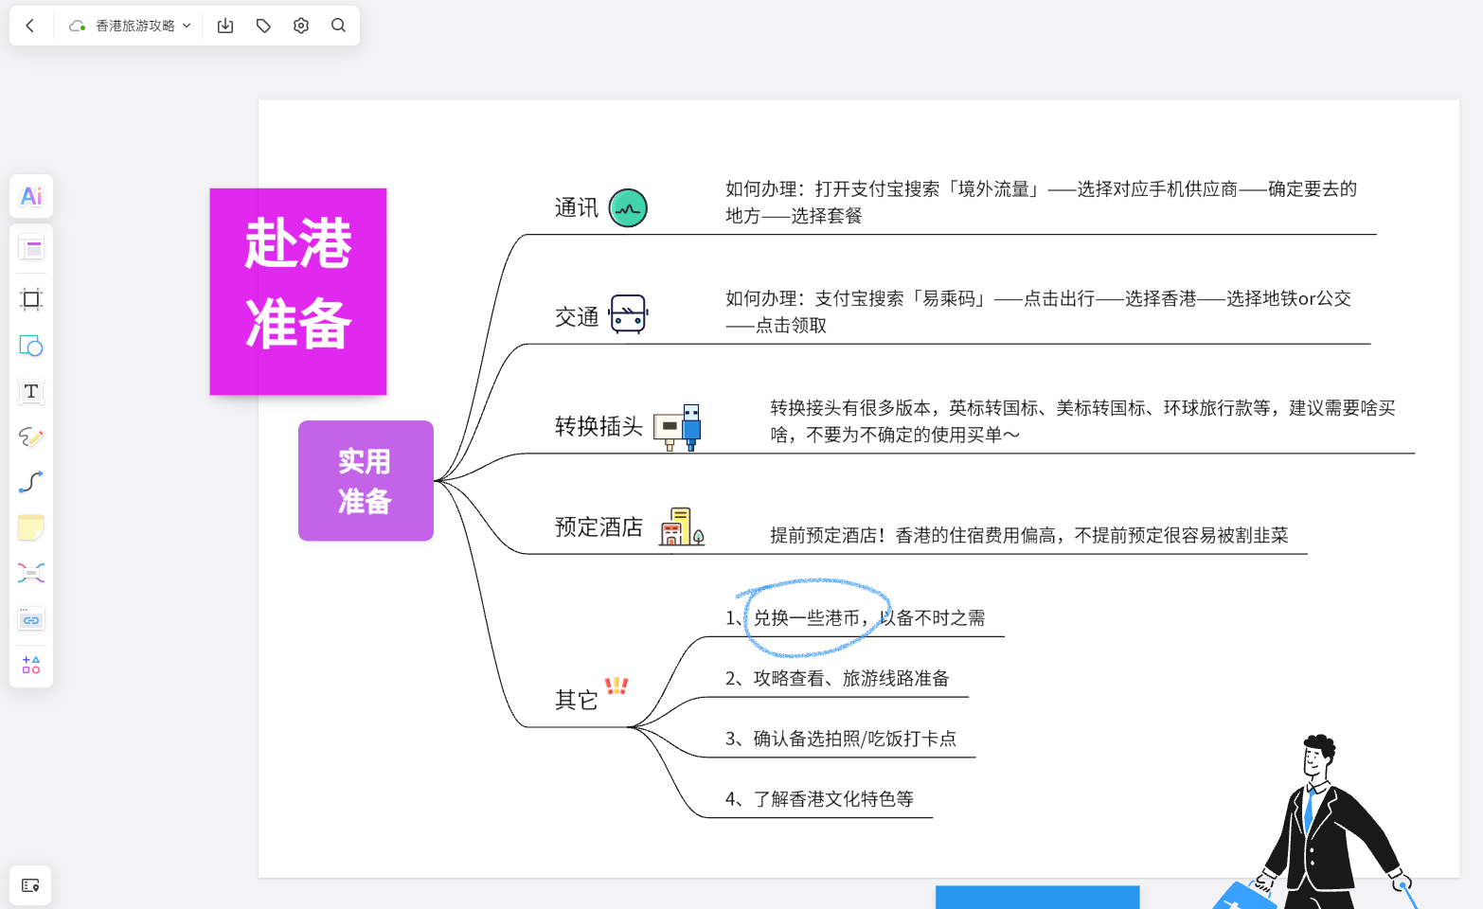Select the Connector line tool
This screenshot has width=1483, height=909.
[31, 482]
